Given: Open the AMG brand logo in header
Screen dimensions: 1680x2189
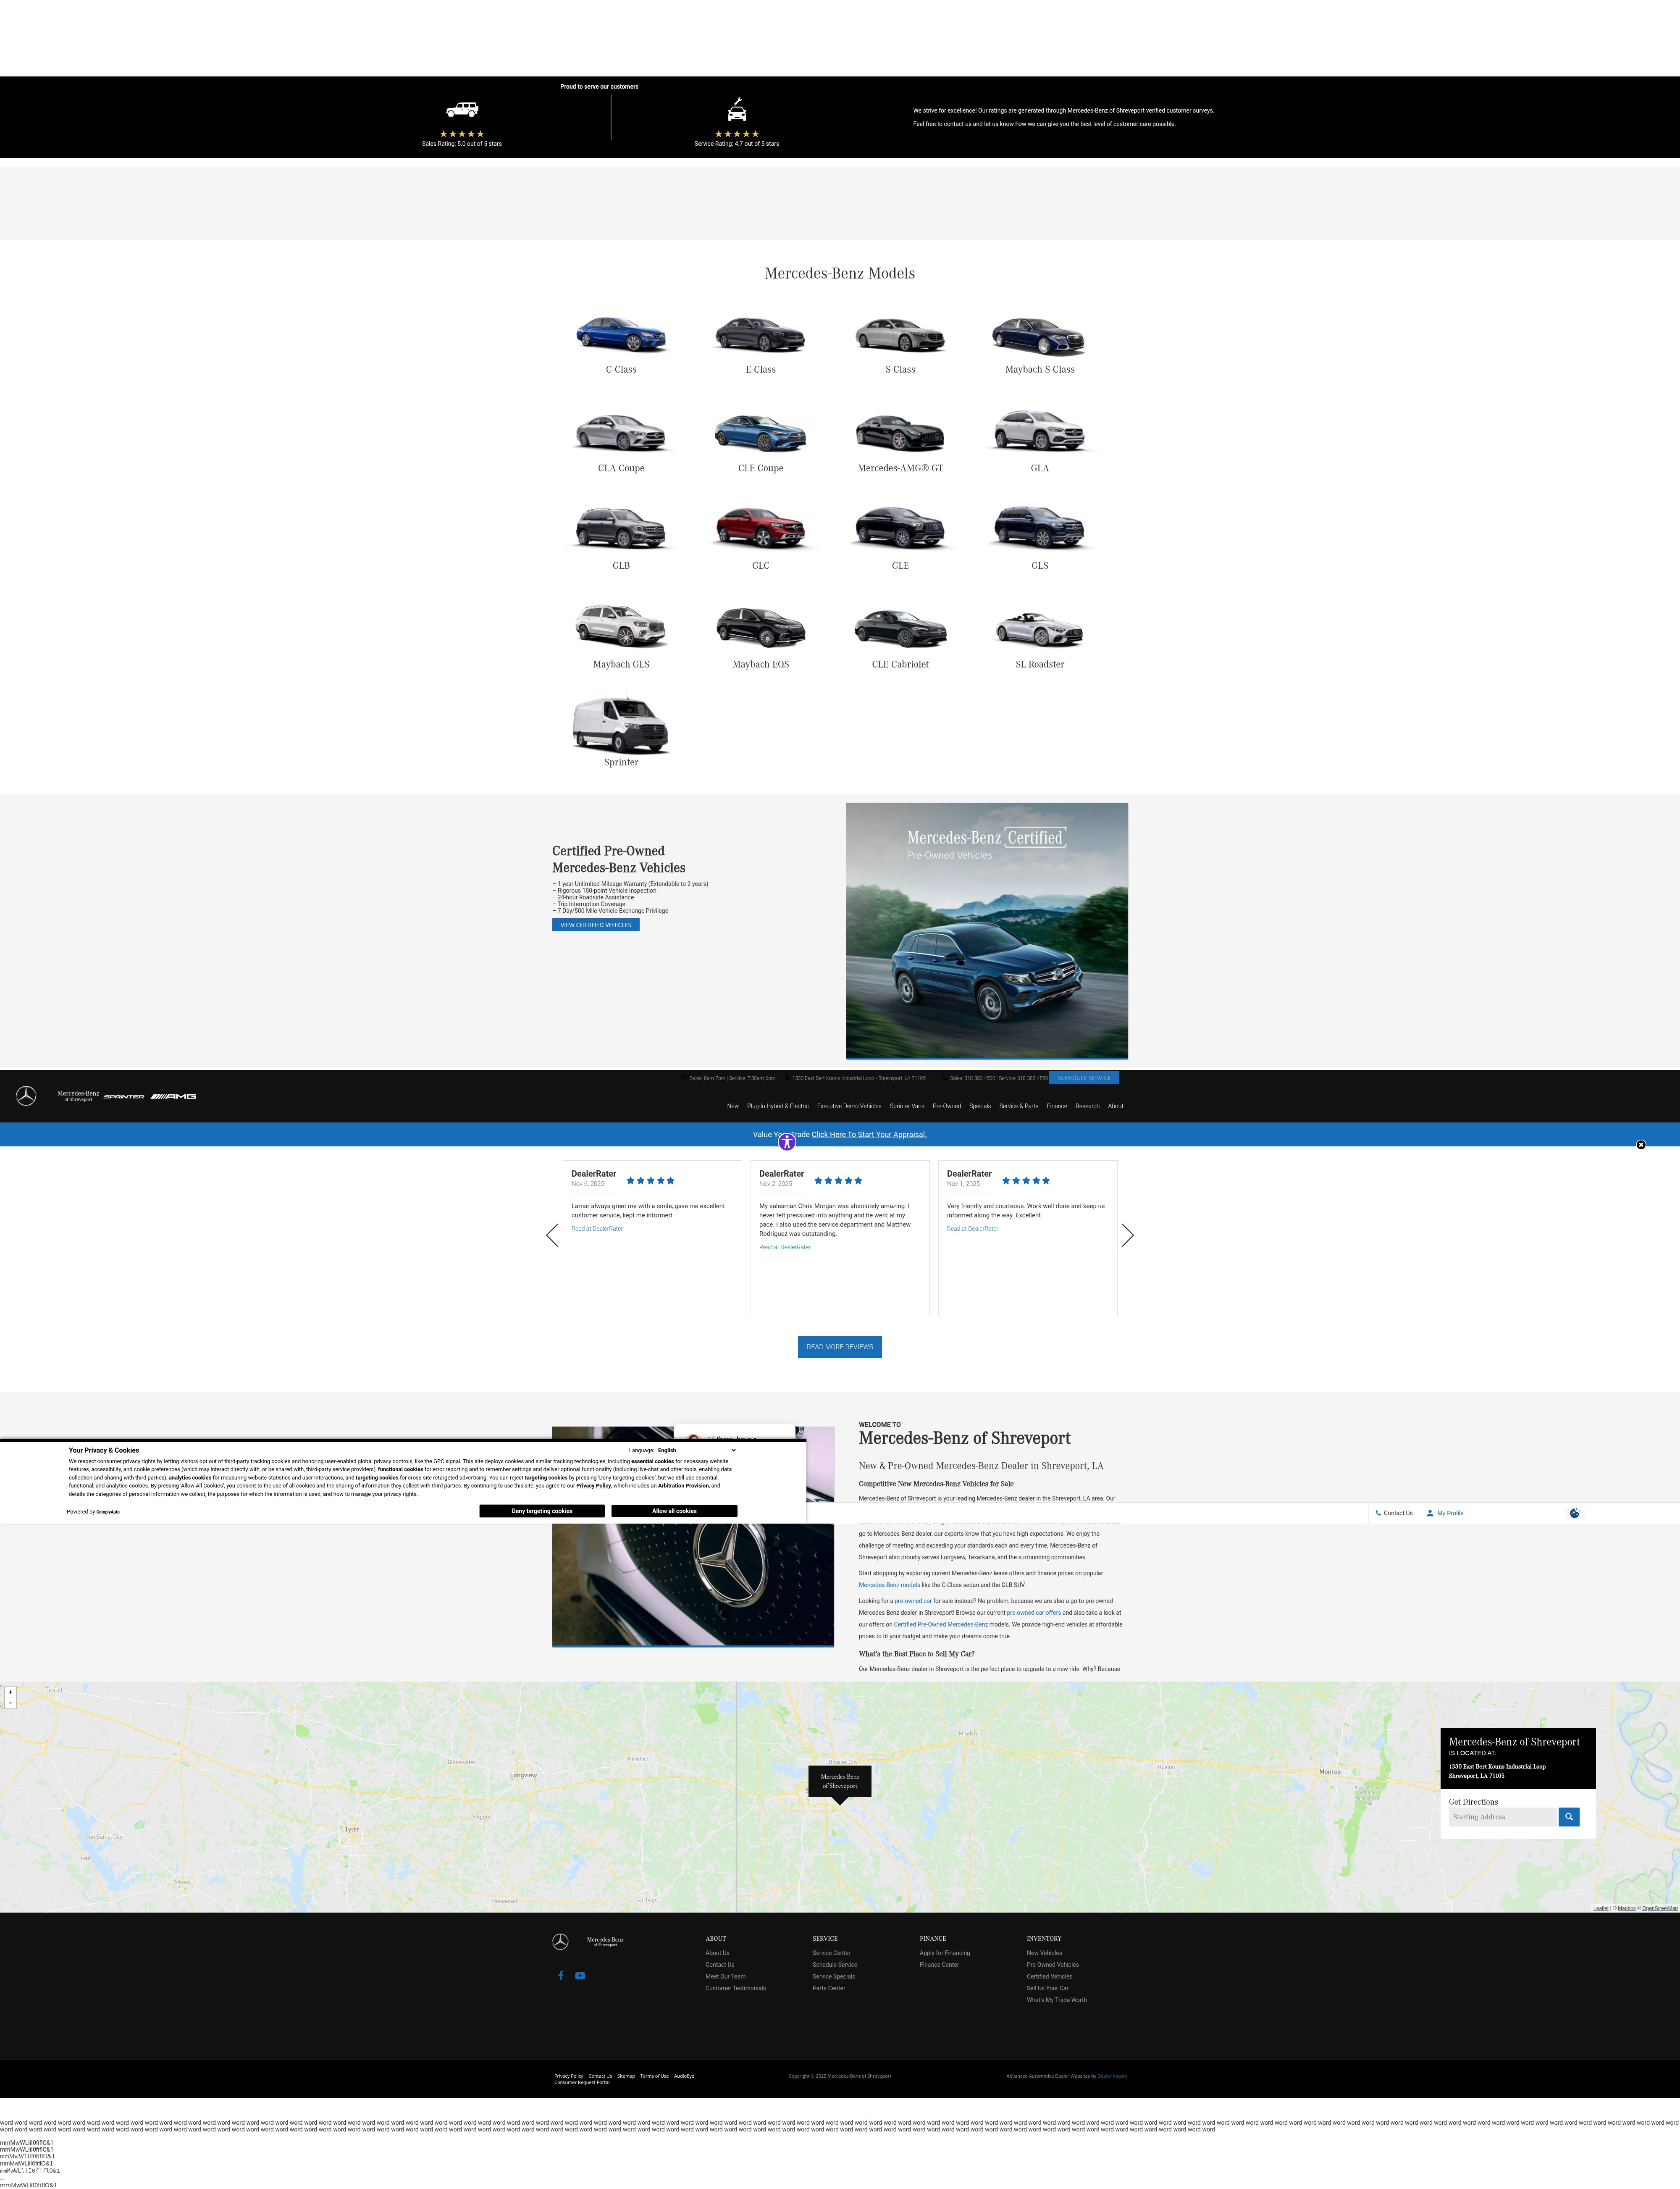Looking at the screenshot, I should pos(174,1097).
